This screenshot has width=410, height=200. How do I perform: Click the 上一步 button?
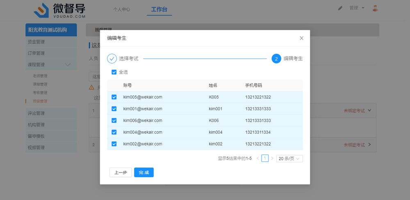(x=121, y=173)
